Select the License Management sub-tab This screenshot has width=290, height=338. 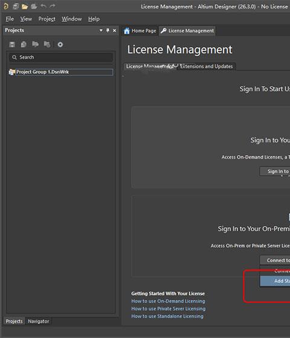click(150, 67)
